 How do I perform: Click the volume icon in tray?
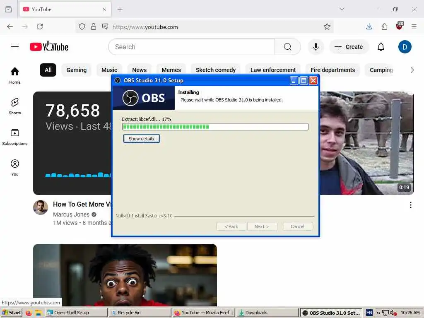[x=393, y=313]
